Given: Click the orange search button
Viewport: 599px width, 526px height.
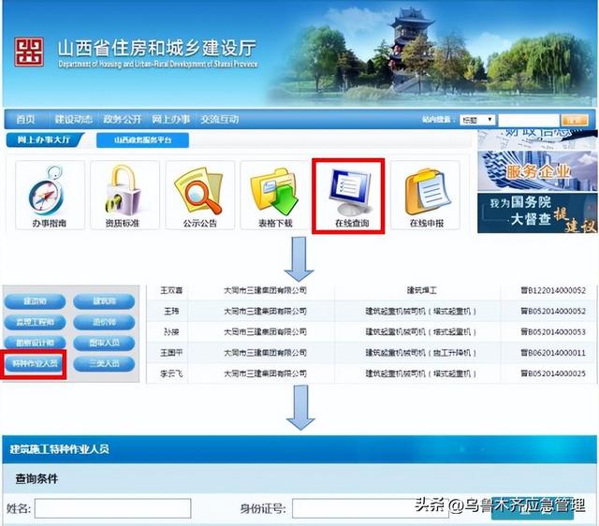Looking at the screenshot, I should tap(574, 120).
